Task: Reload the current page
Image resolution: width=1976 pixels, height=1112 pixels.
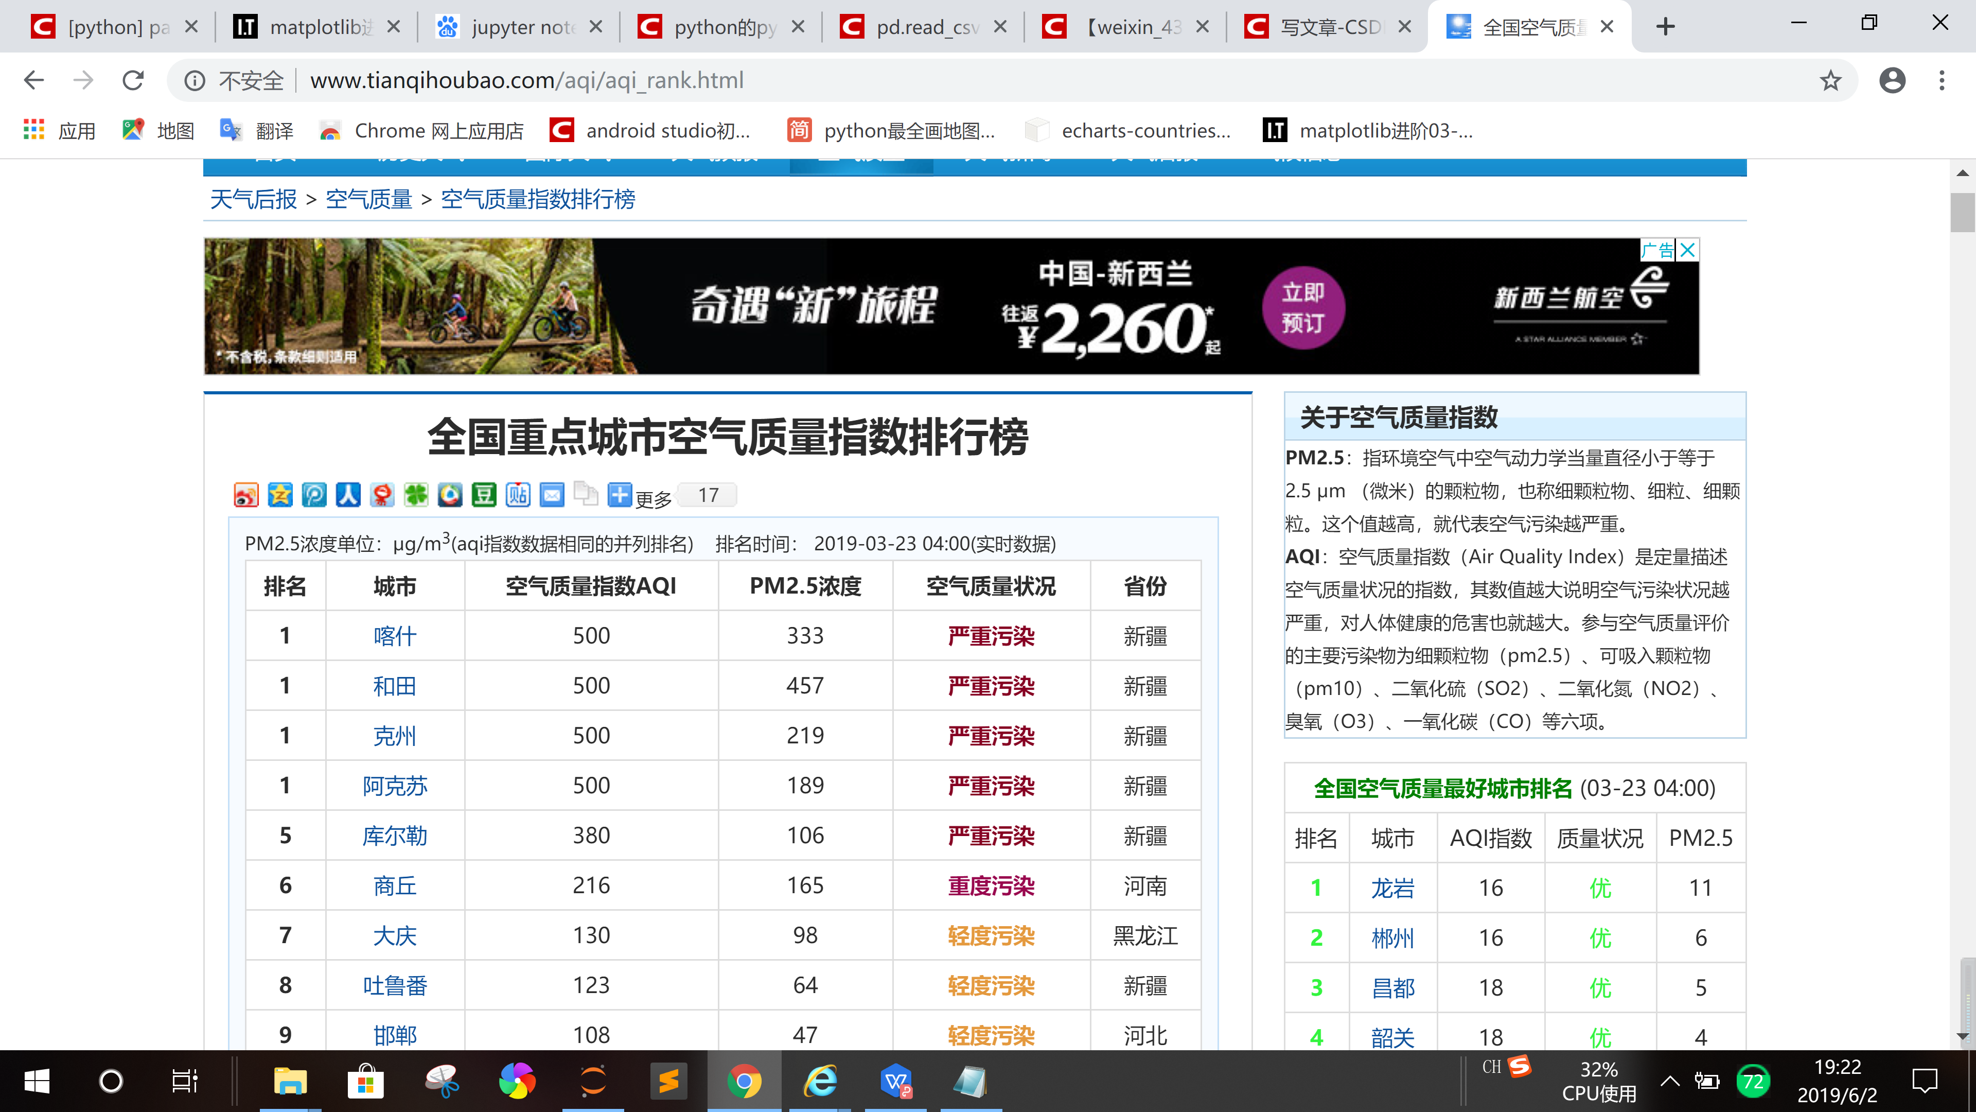Action: pyautogui.click(x=133, y=81)
